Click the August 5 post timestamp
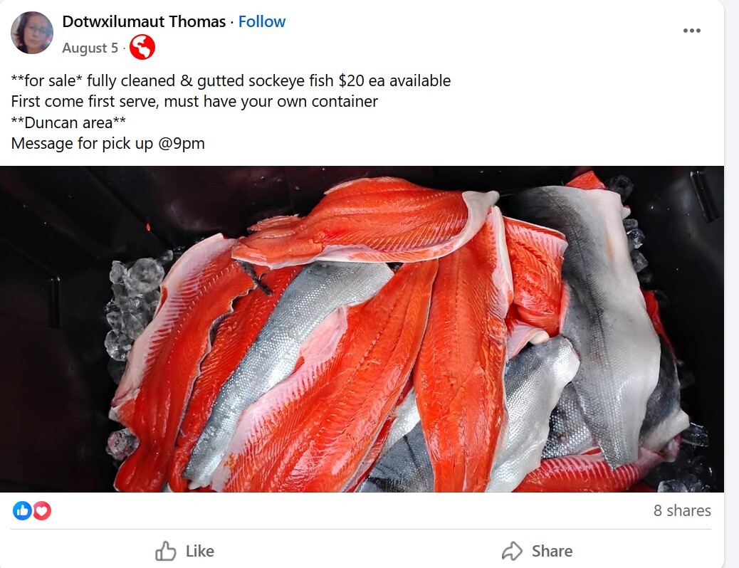The width and height of the screenshot is (739, 568). 90,48
